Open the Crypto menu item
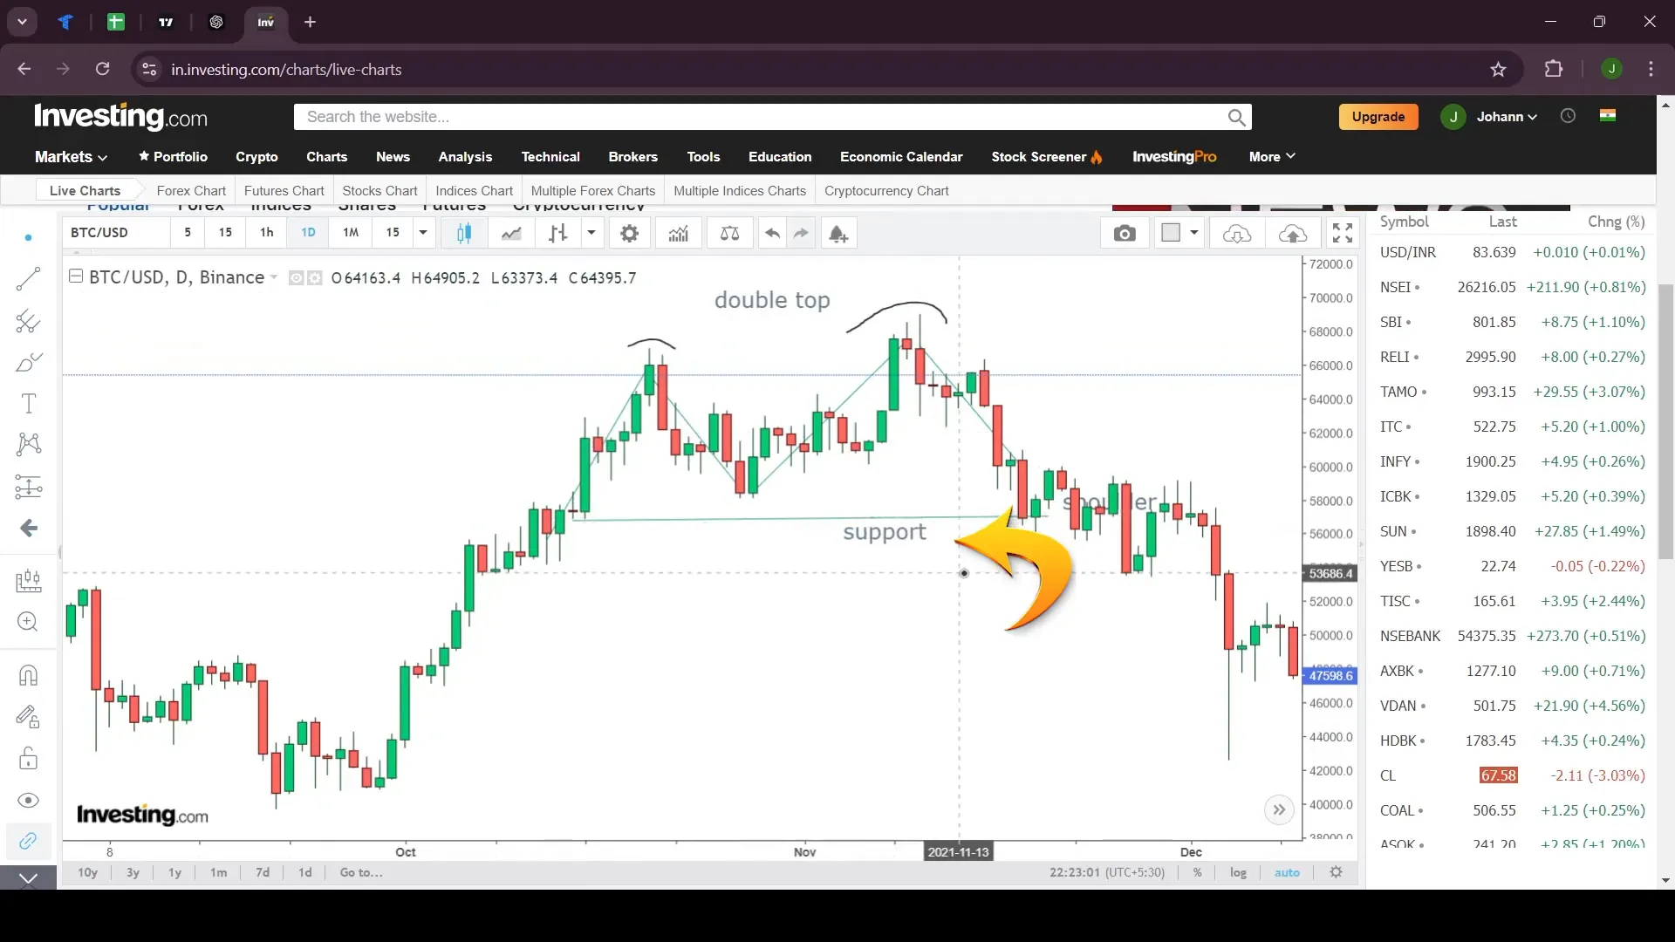 point(256,157)
